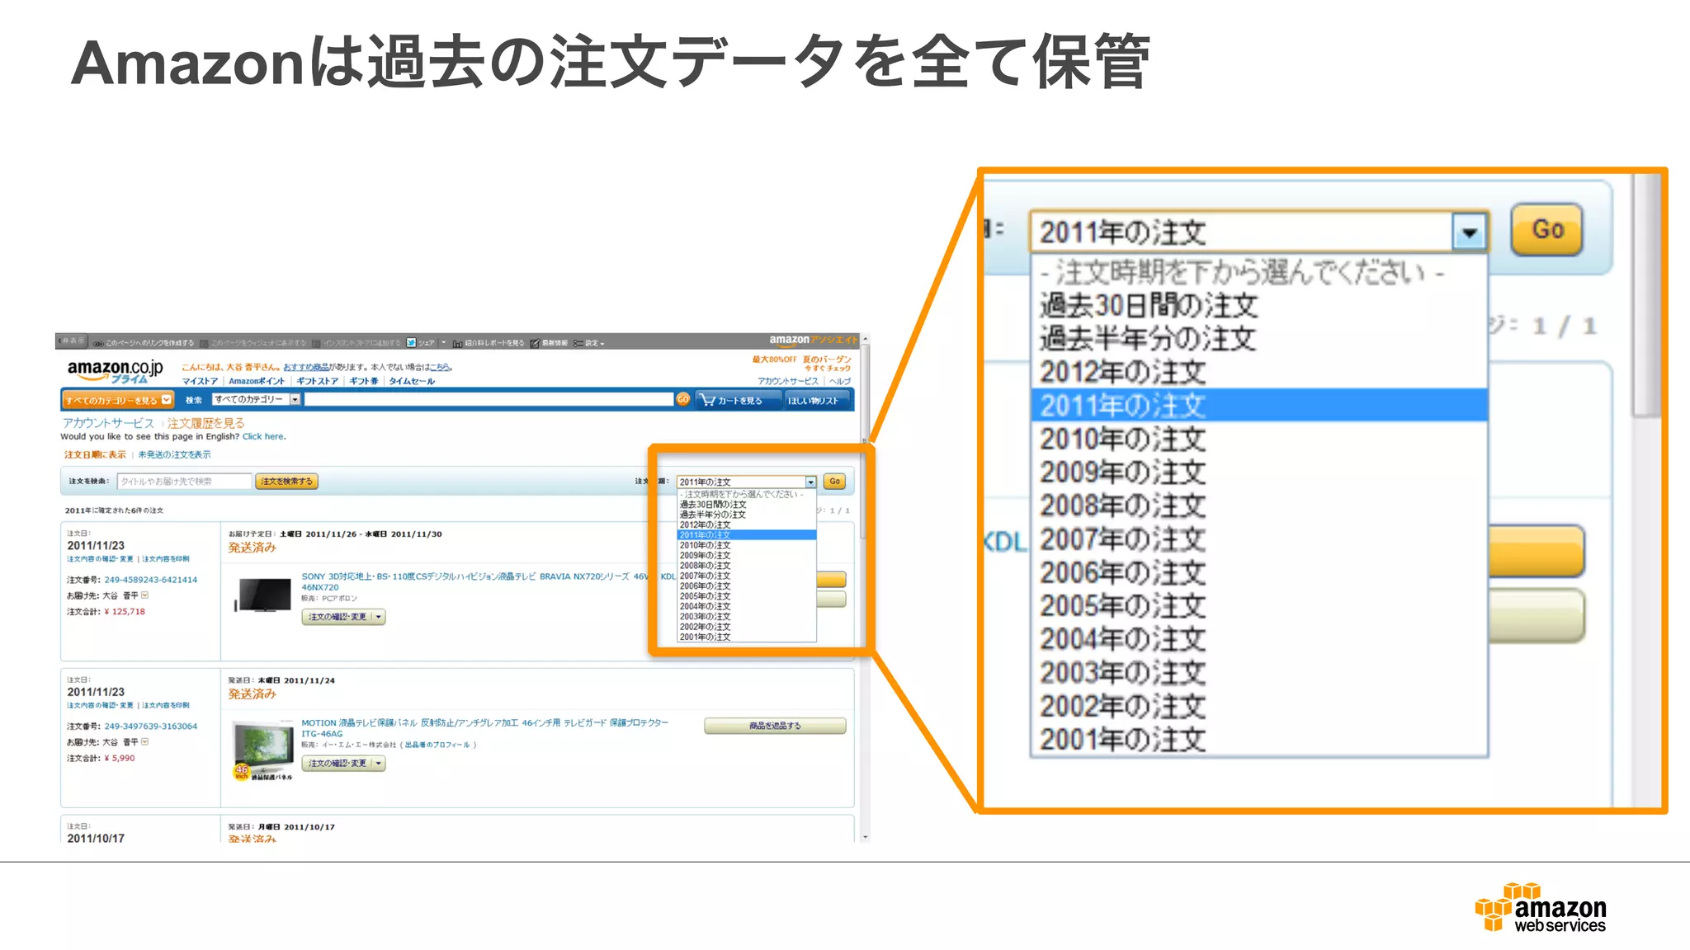Click the タイトルやお届け先で検索 order search field
The image size is (1690, 950).
pyautogui.click(x=184, y=482)
